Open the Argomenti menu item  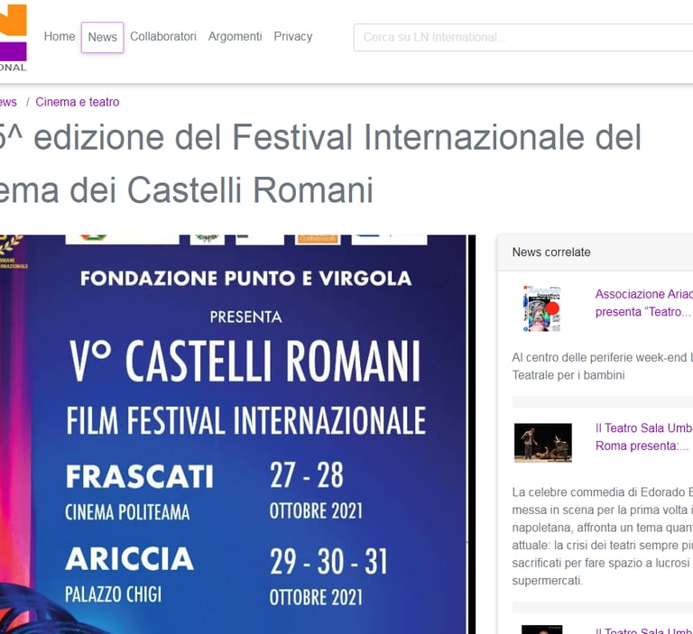236,37
